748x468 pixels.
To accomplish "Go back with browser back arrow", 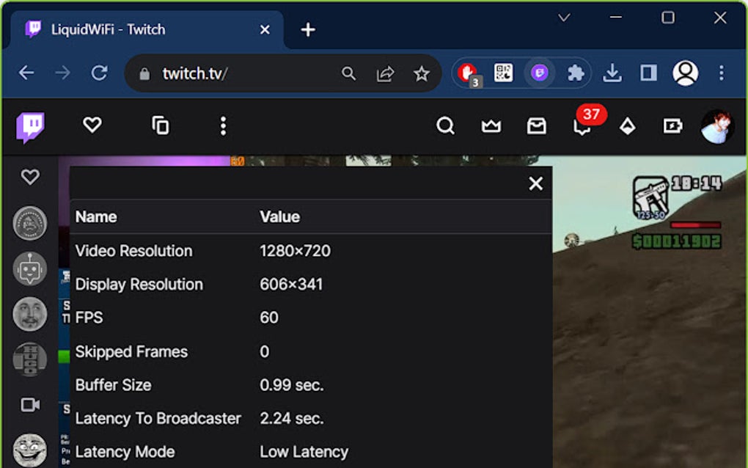I will coord(26,73).
